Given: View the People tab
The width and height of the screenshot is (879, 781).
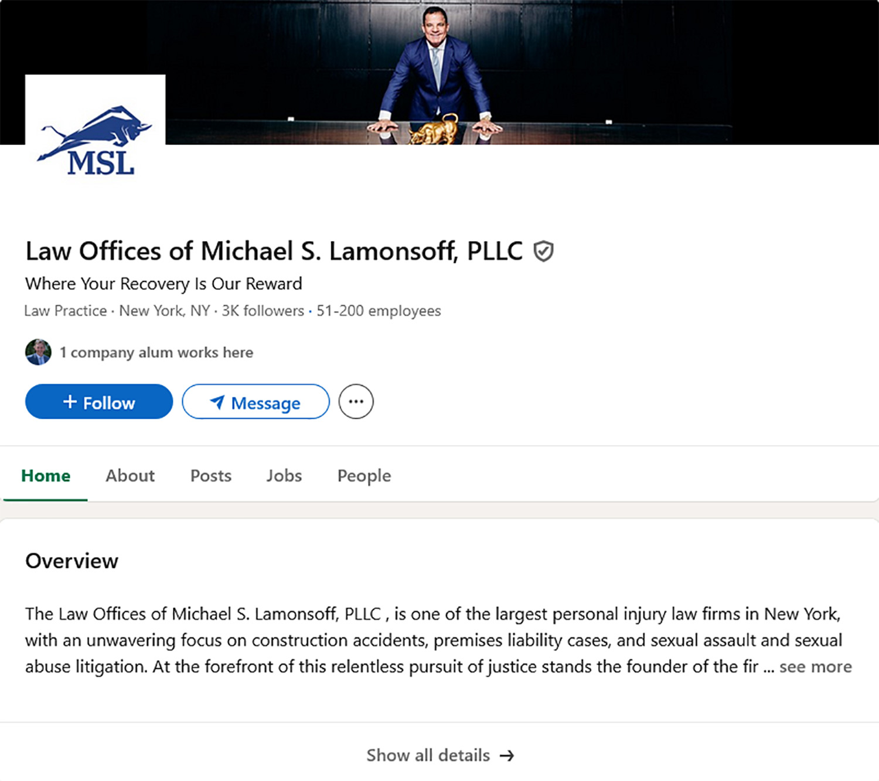Looking at the screenshot, I should click(363, 476).
